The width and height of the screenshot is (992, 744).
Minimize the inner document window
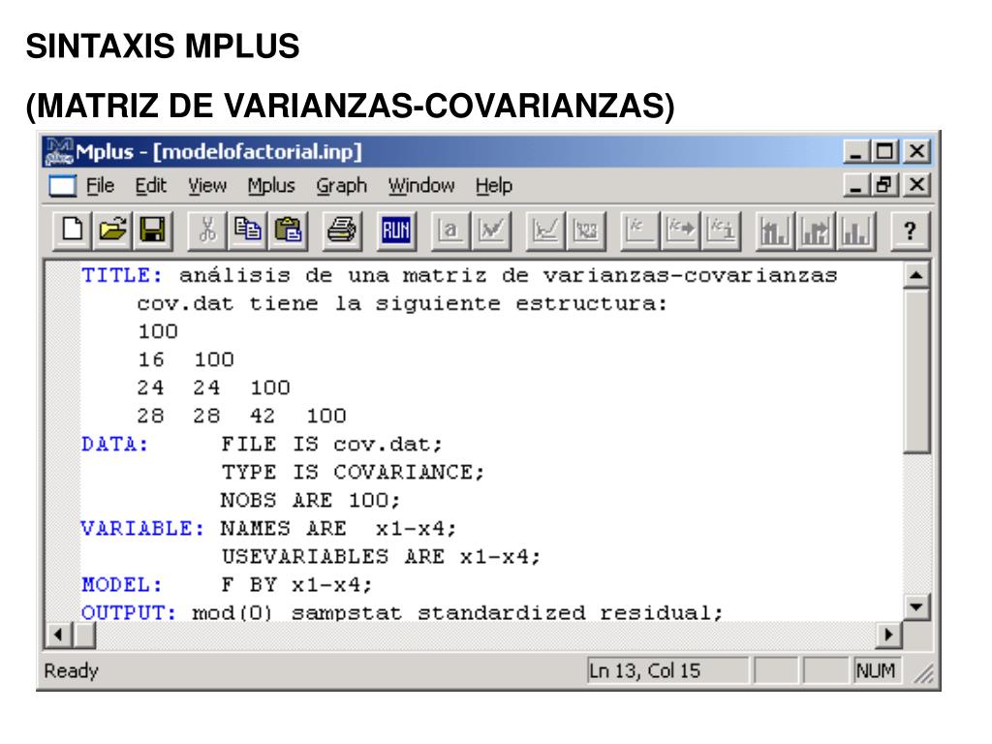pos(856,185)
